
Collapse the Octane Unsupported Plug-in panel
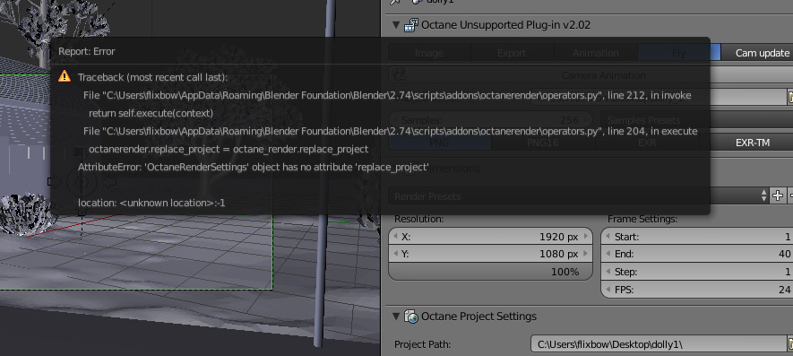tap(395, 25)
